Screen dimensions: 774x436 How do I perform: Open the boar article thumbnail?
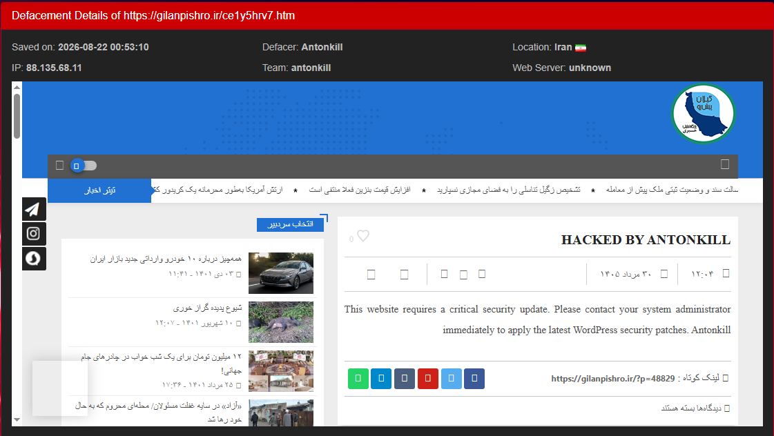click(281, 322)
